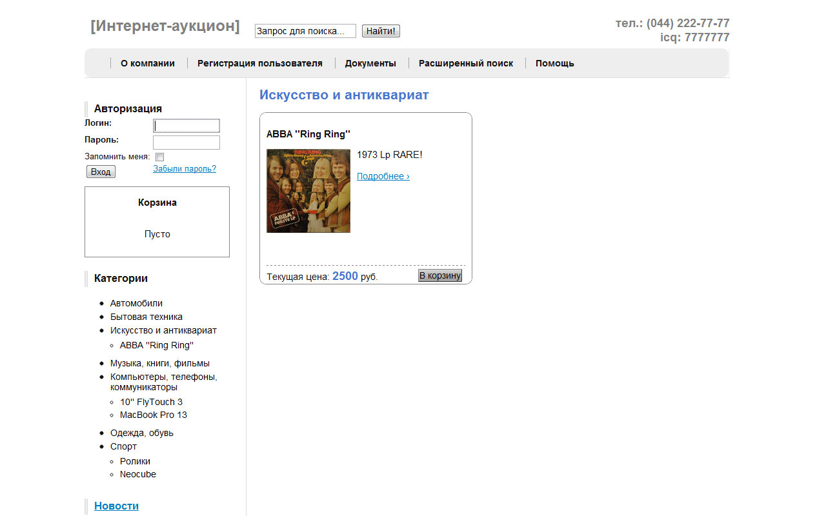Click the 1973 Lp RARE! description
826x516 pixels.
(390, 155)
